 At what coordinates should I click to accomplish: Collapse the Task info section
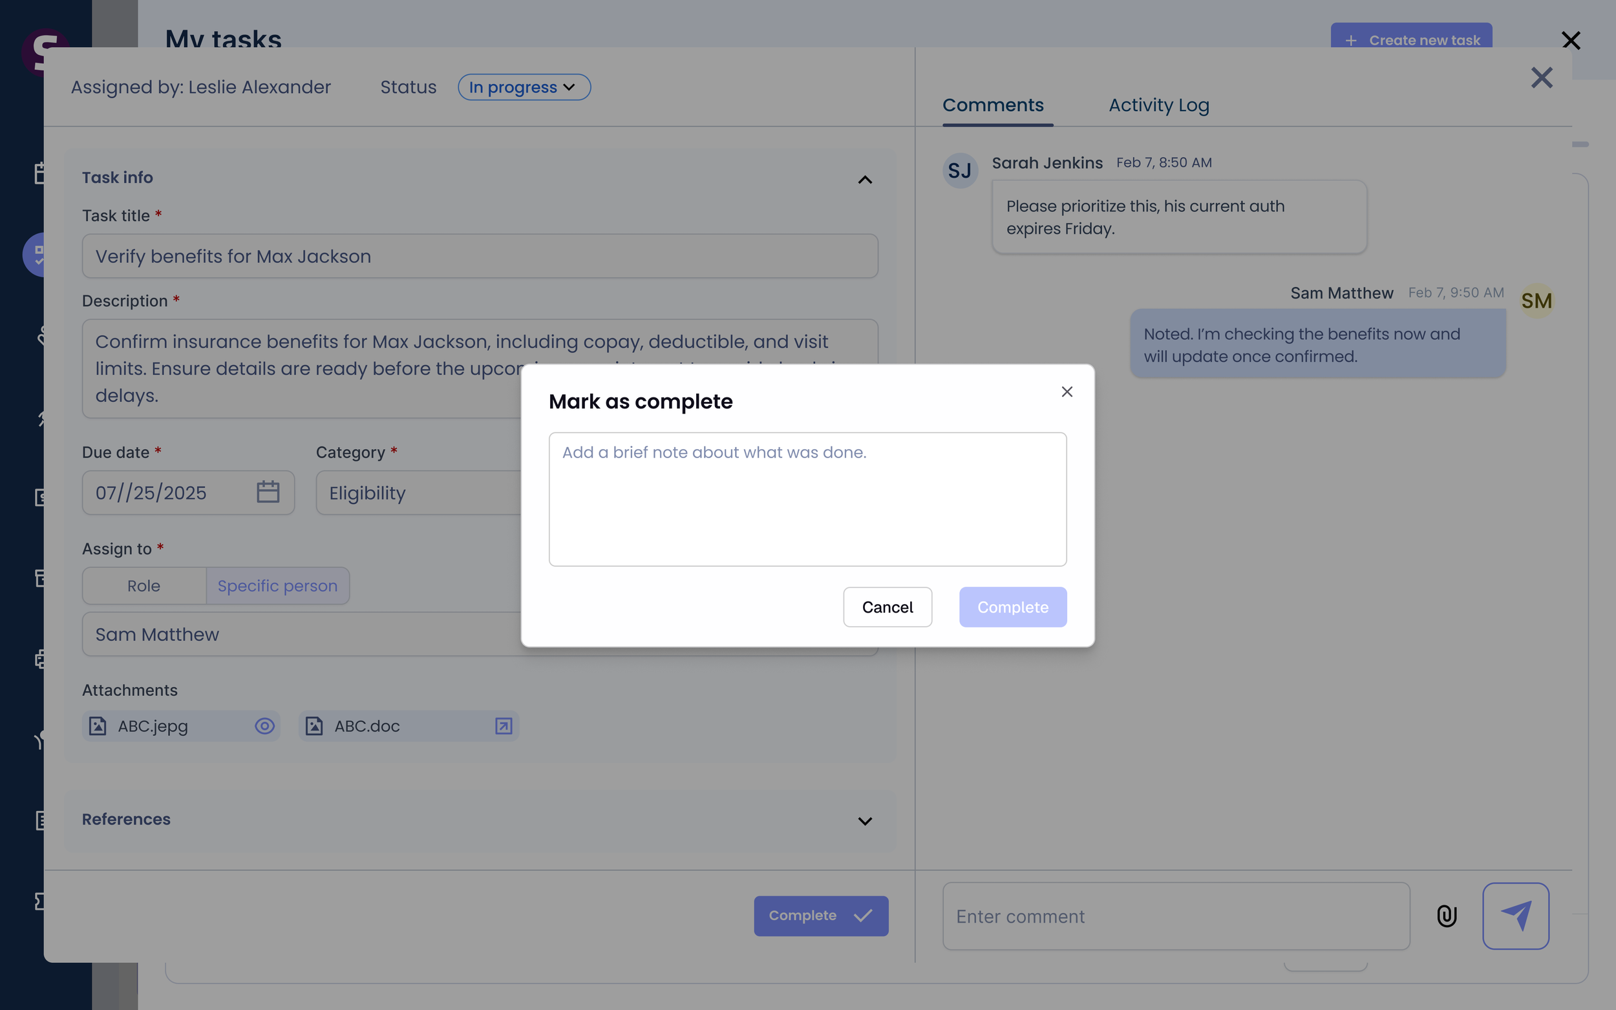click(864, 179)
